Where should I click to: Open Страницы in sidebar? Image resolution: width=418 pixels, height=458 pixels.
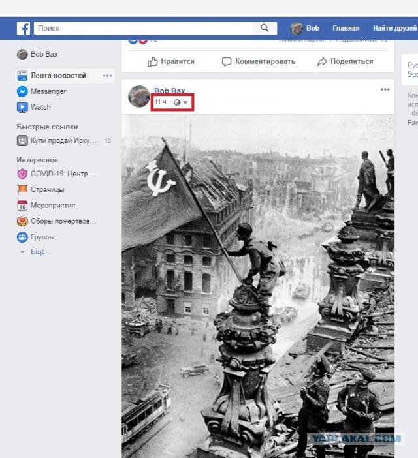[x=48, y=190]
